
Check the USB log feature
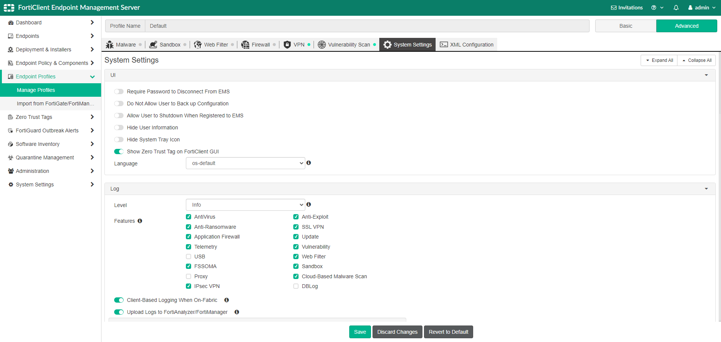pyautogui.click(x=189, y=256)
